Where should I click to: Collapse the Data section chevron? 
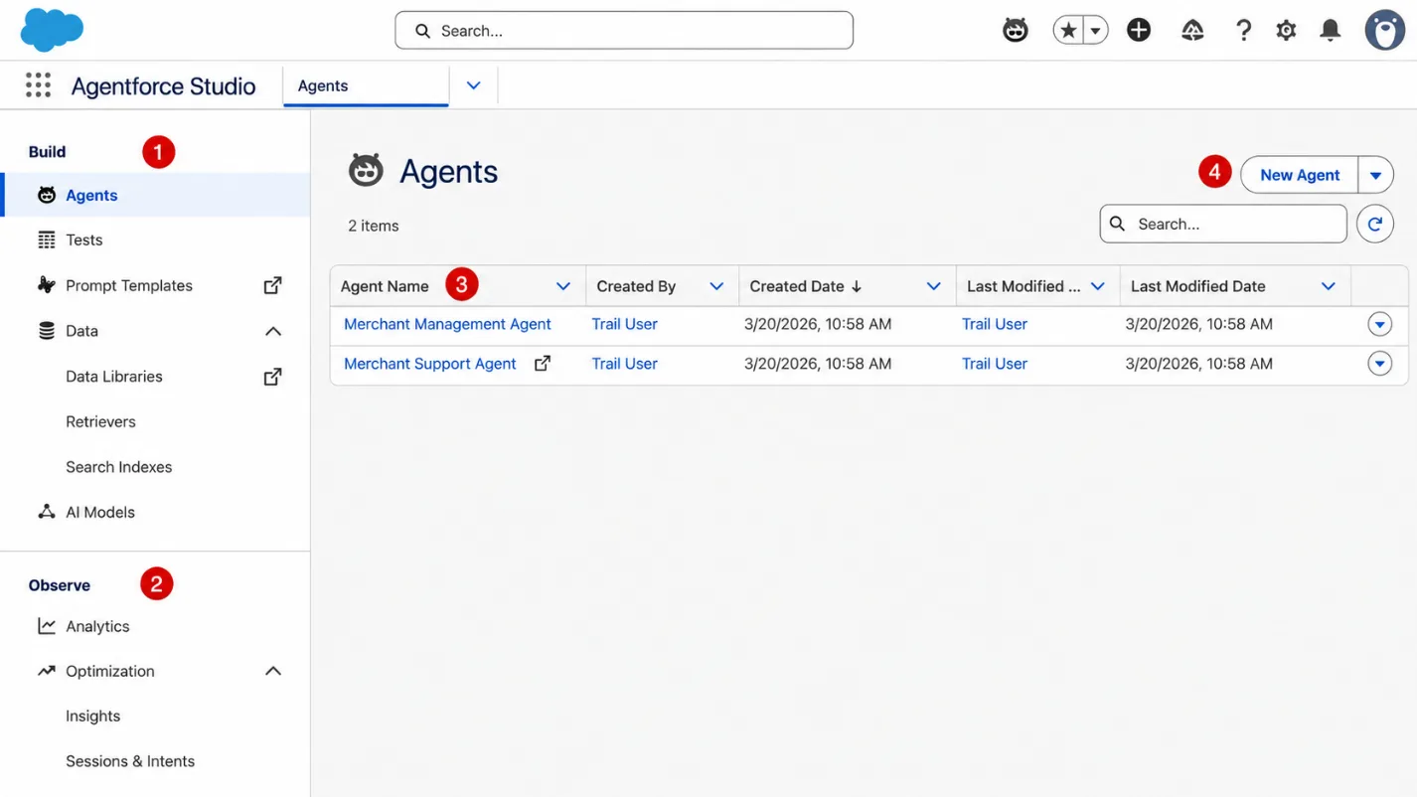click(273, 331)
